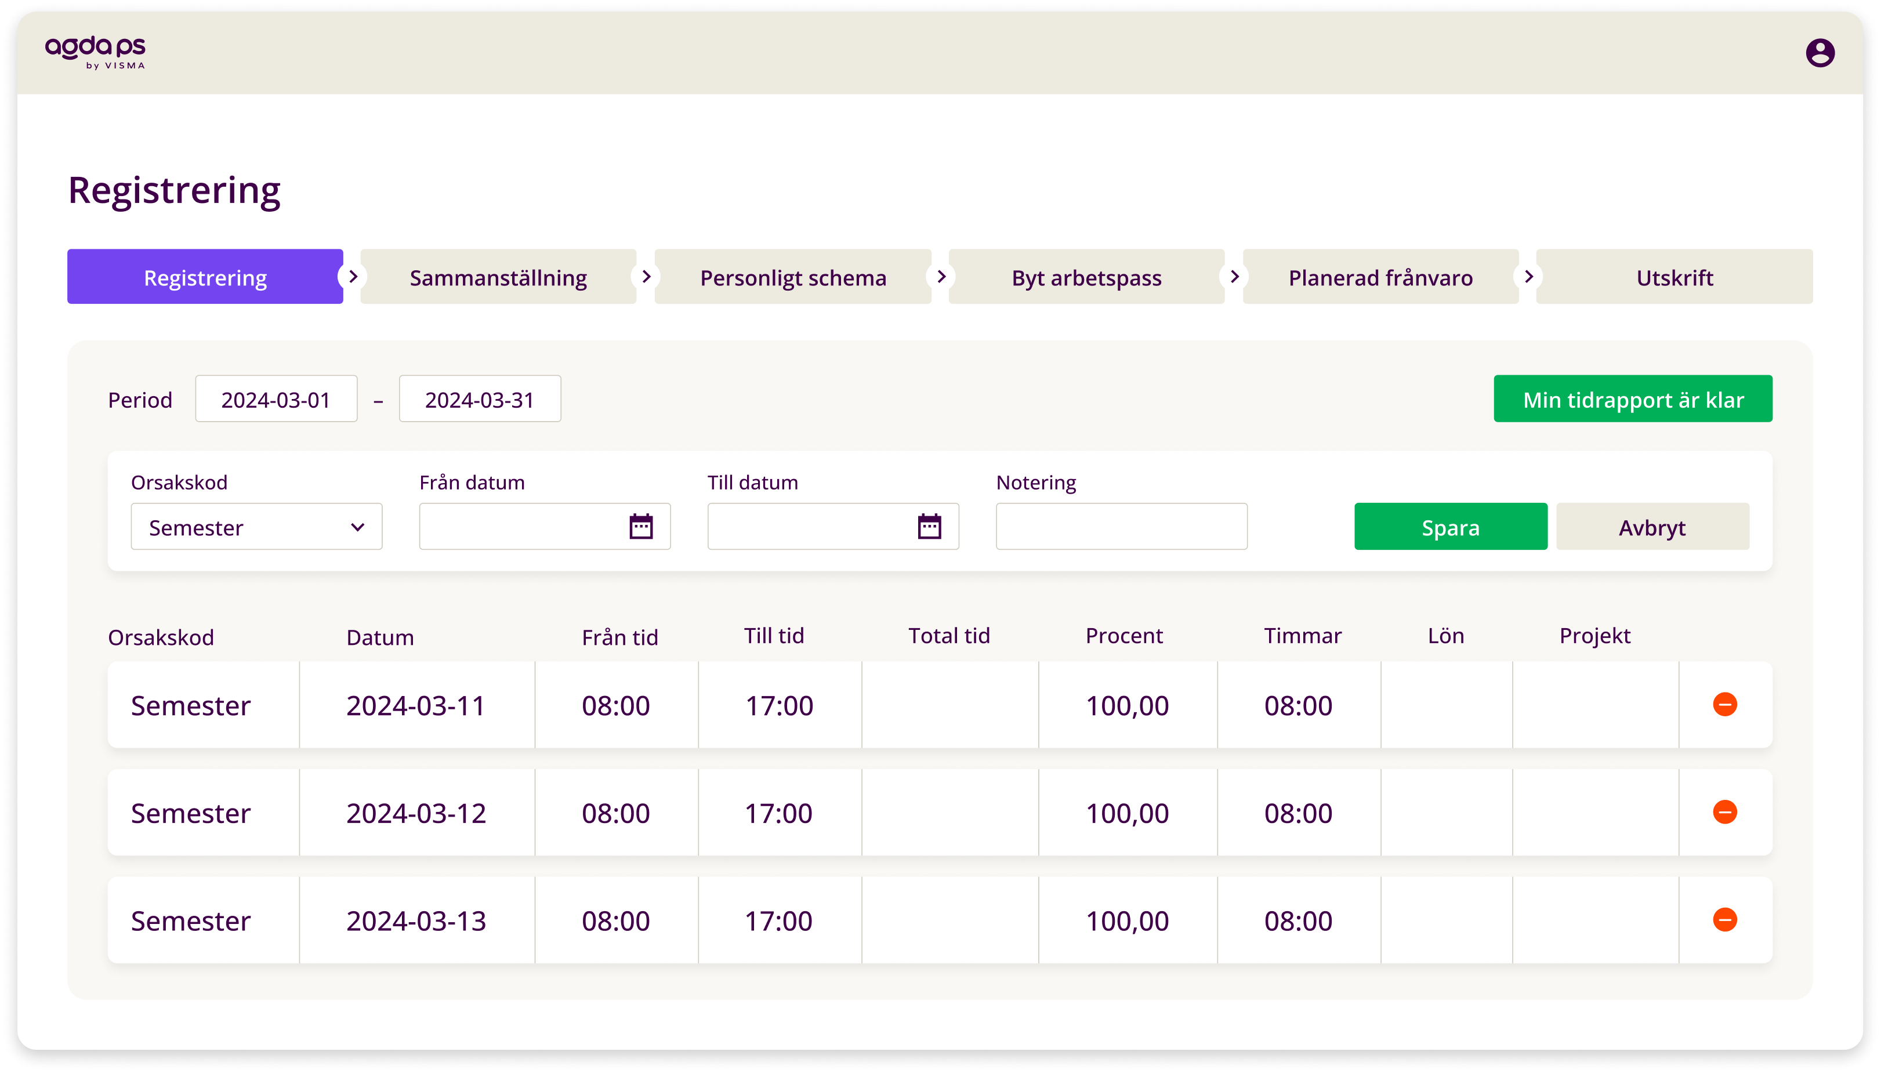Click chevron arrow after the Registrering tab
Image resolution: width=1881 pixels, height=1073 pixels.
[x=353, y=277]
